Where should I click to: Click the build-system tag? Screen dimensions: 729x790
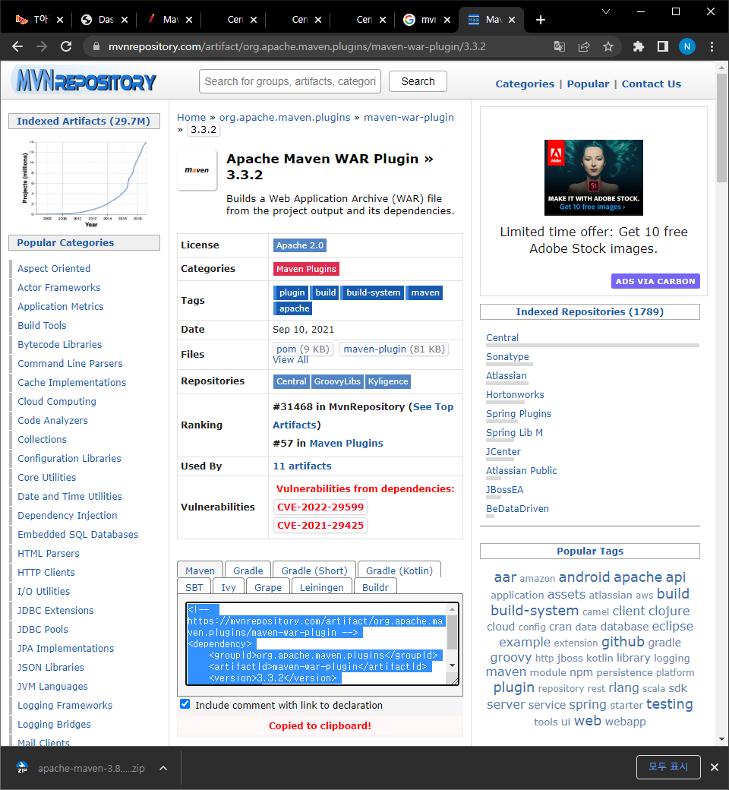click(x=373, y=292)
